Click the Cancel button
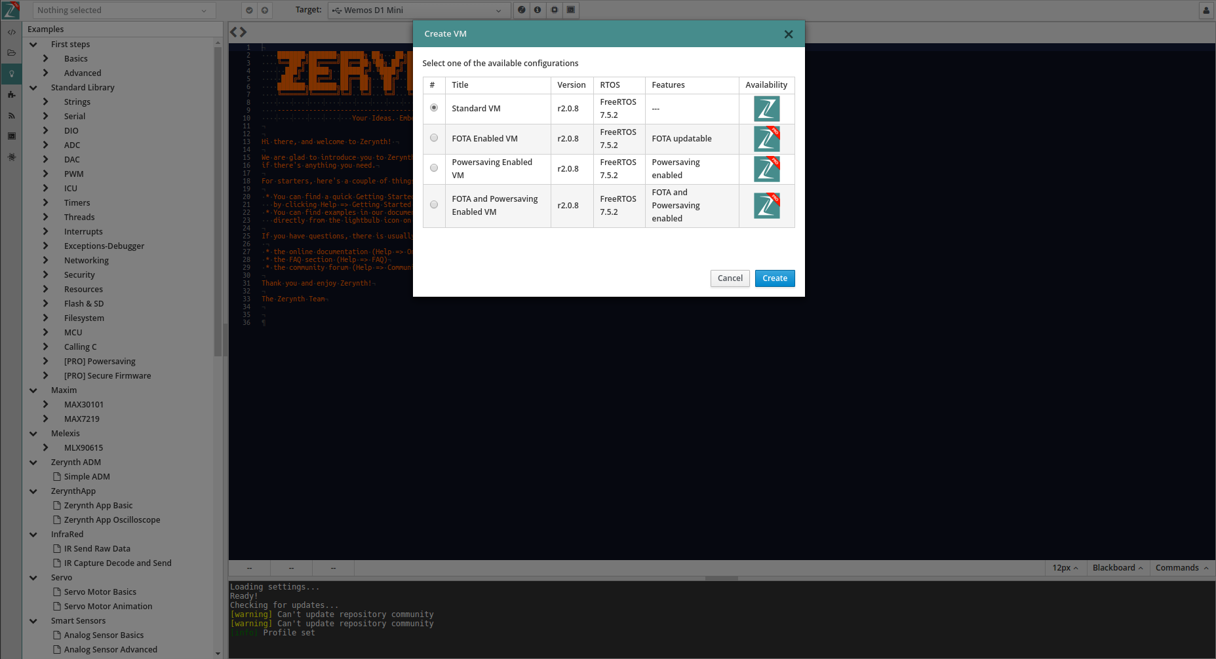 coord(730,278)
